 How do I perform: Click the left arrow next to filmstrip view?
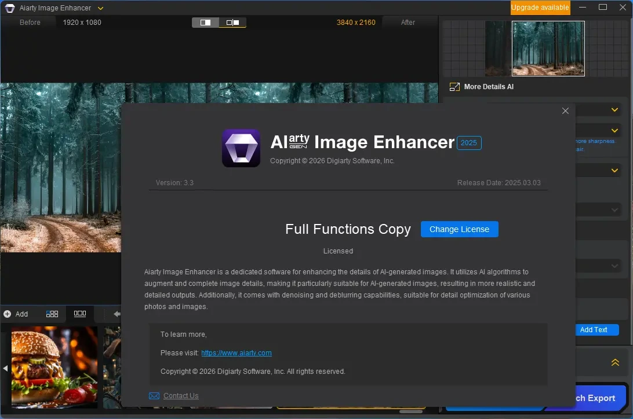point(117,314)
